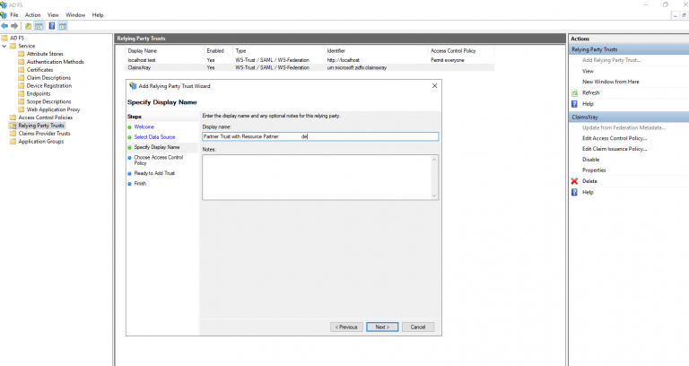Viewport: 689px width, 366px height.
Task: Click the green Refresh icon in Actions
Action: [574, 92]
